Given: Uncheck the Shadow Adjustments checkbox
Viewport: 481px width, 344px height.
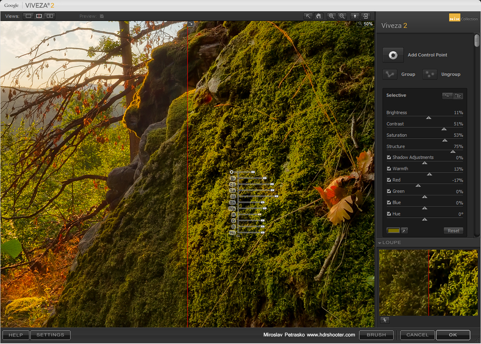Looking at the screenshot, I should pyautogui.click(x=389, y=157).
